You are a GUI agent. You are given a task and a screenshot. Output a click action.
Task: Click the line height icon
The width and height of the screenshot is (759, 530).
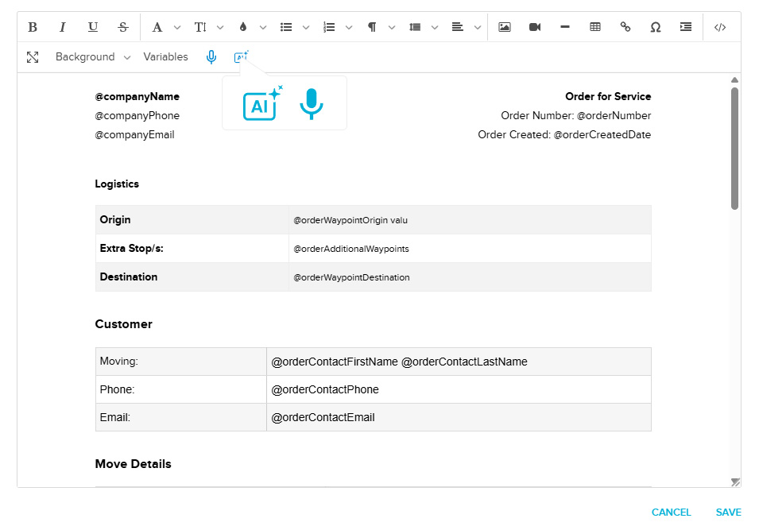415,27
